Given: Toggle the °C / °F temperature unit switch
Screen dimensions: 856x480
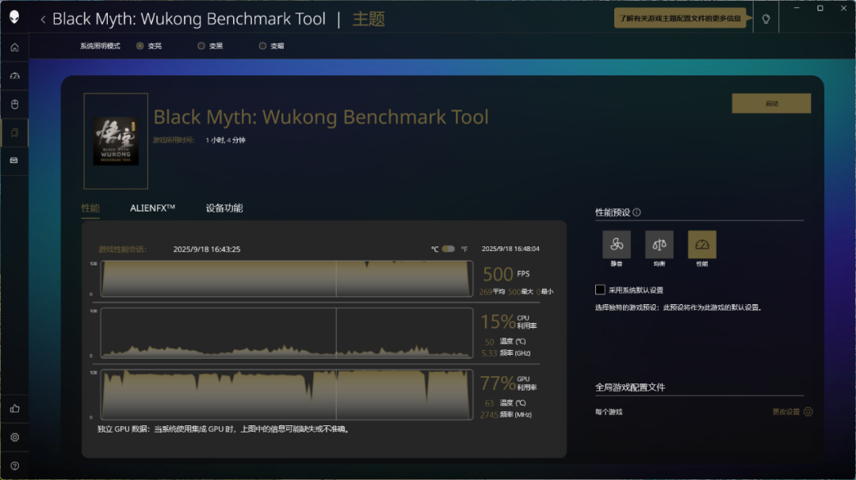Looking at the screenshot, I should pyautogui.click(x=448, y=249).
